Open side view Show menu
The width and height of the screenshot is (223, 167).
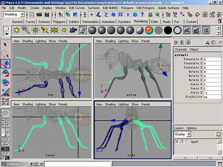pos(135,104)
